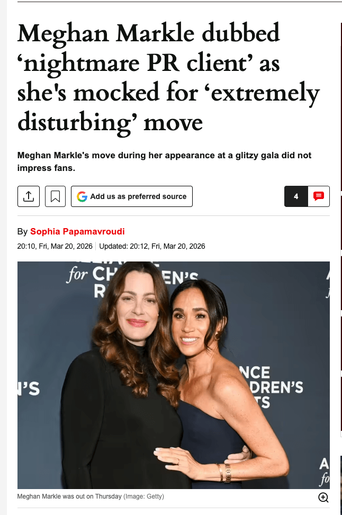Open comments via the red speech bubble

click(318, 196)
